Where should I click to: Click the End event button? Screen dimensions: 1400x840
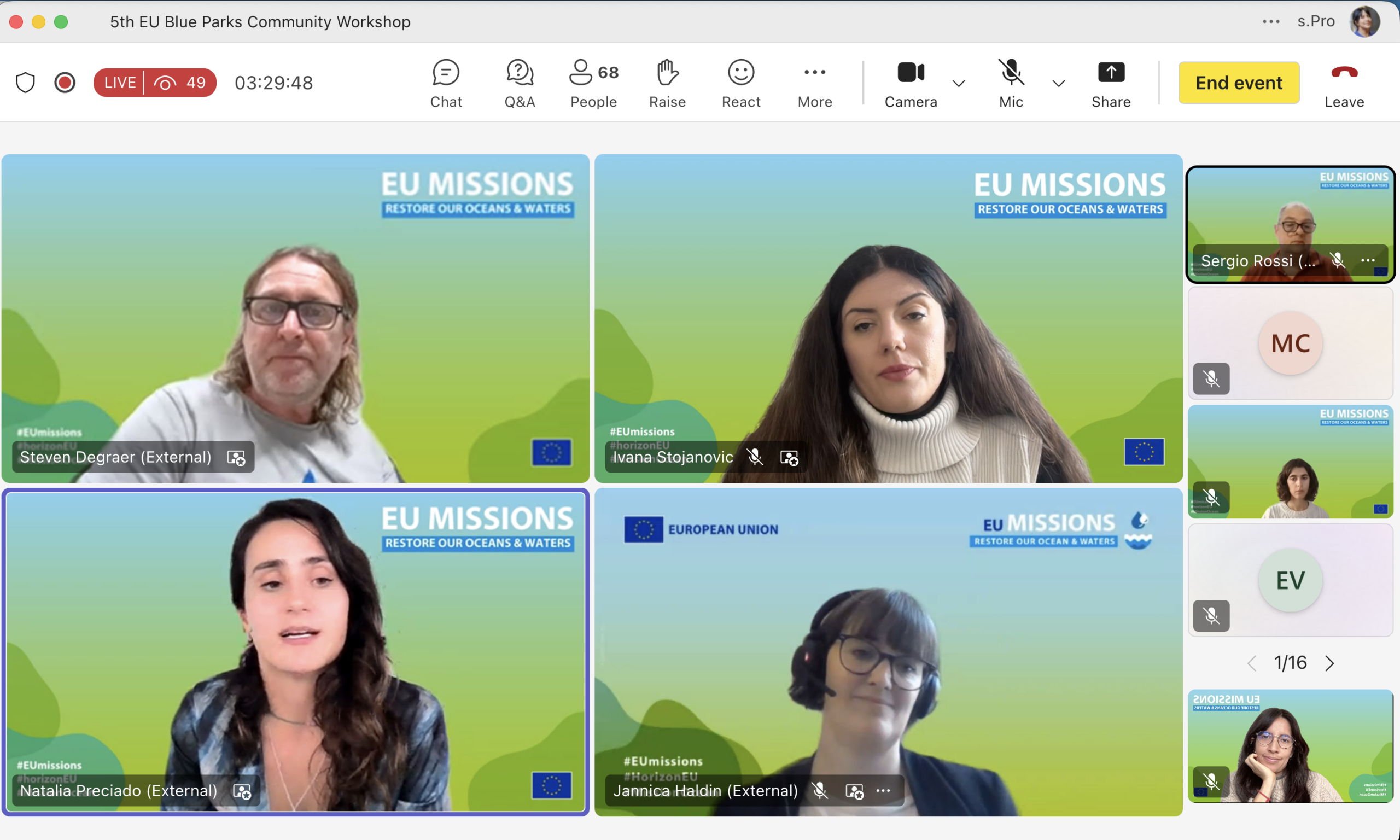pos(1239,83)
